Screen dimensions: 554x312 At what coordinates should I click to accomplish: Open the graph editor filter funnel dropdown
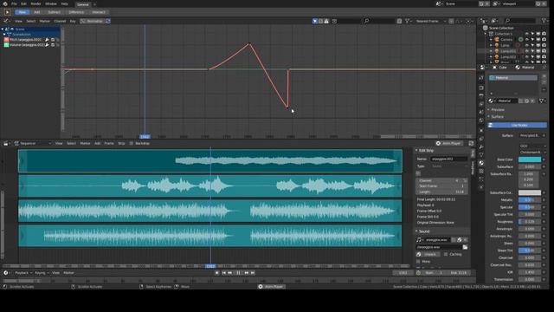click(x=409, y=21)
